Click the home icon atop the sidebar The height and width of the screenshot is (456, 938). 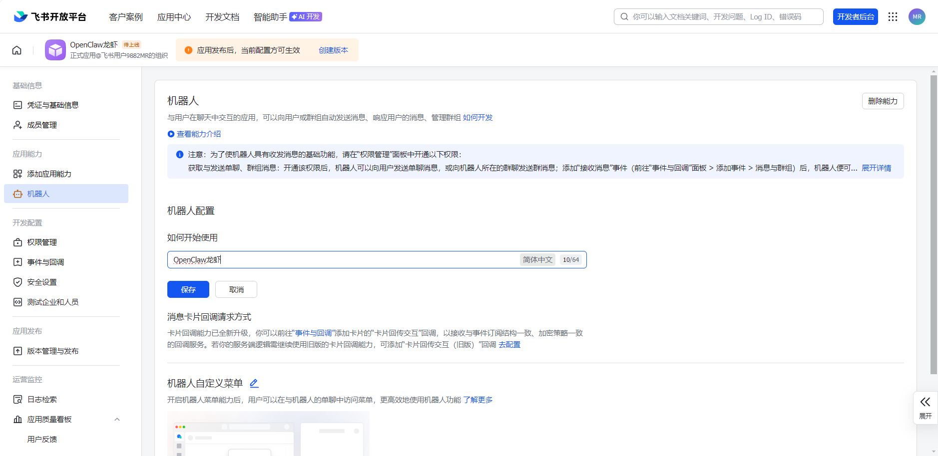click(x=16, y=50)
